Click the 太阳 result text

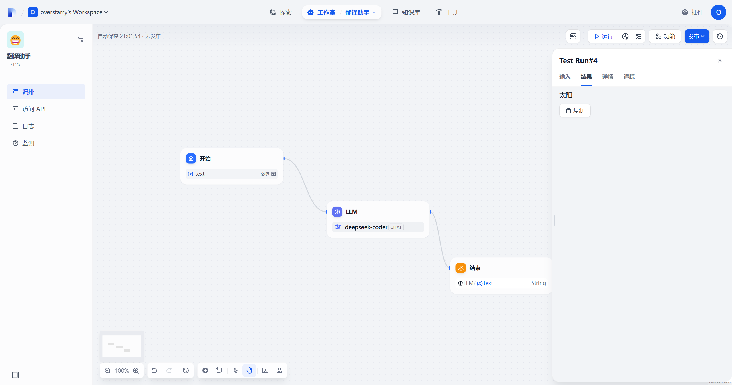[566, 95]
